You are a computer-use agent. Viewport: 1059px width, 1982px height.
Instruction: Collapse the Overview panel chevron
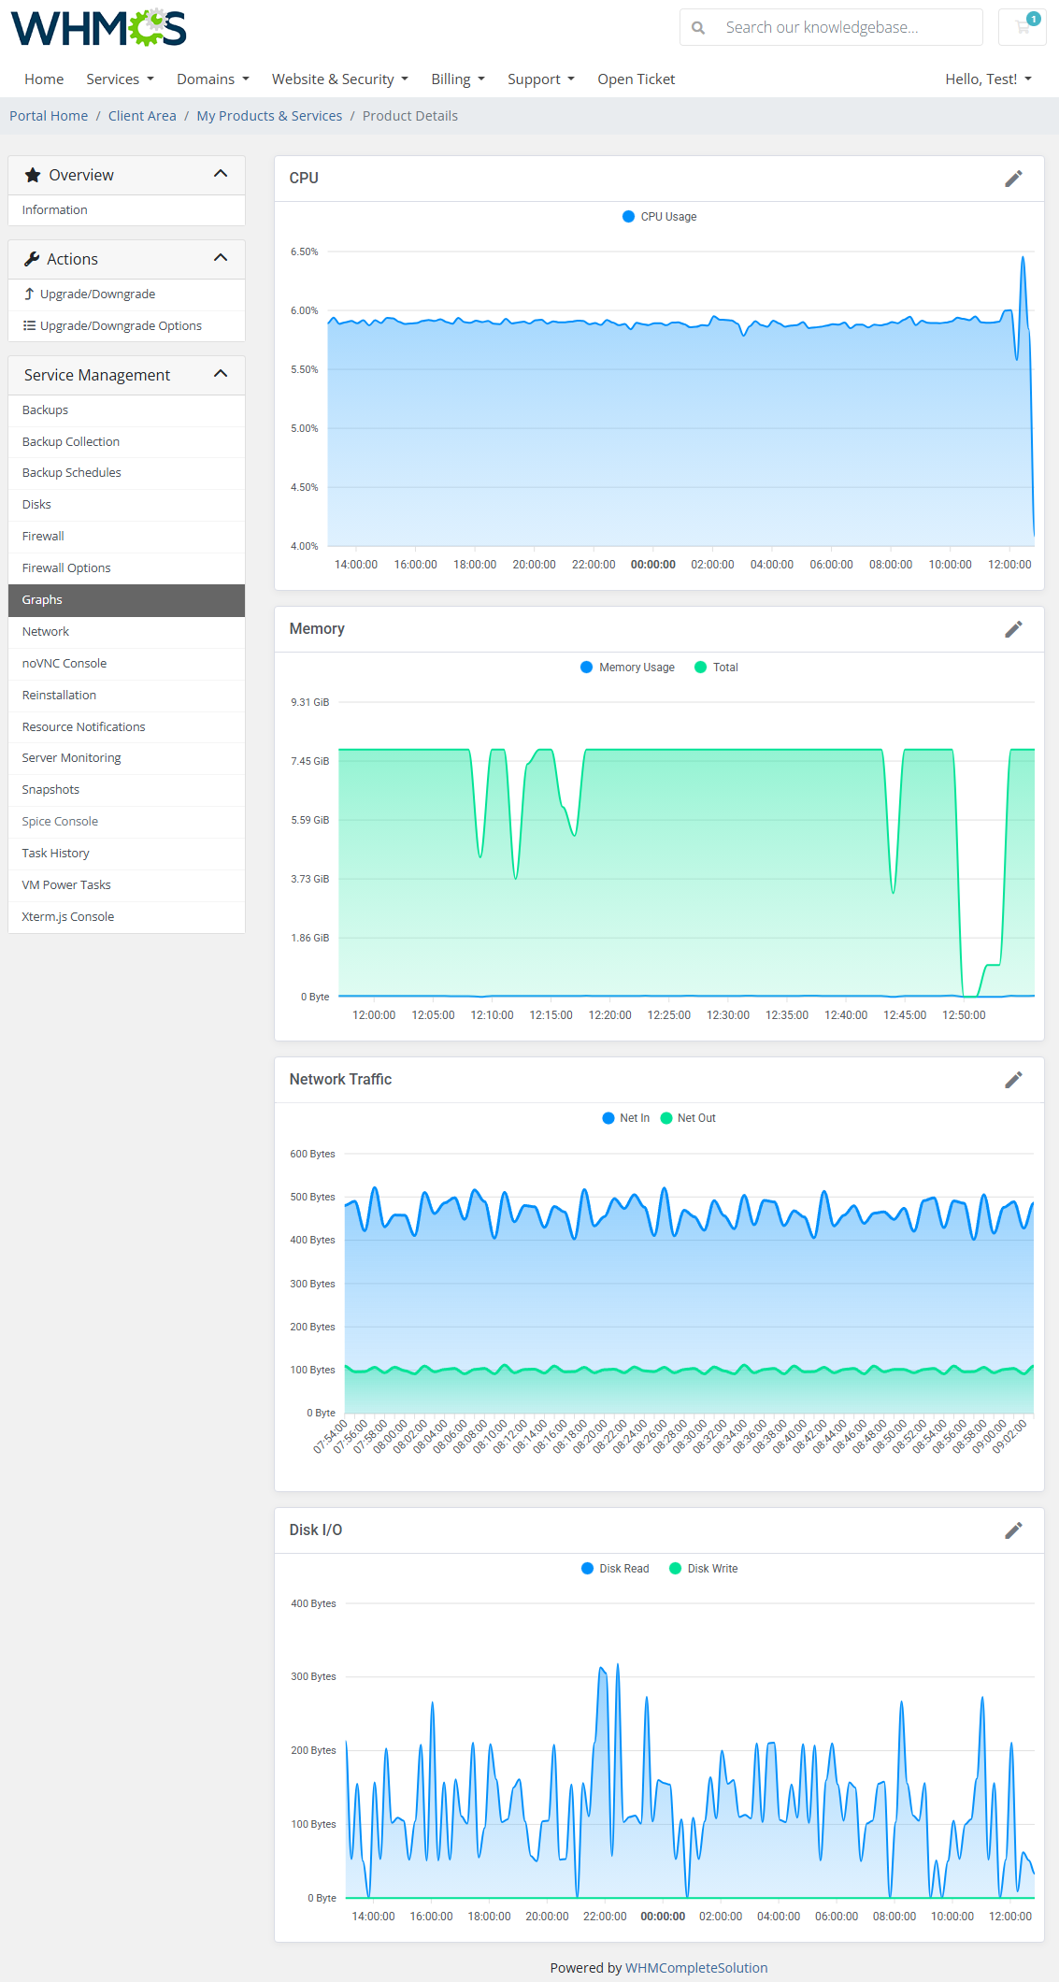(221, 174)
